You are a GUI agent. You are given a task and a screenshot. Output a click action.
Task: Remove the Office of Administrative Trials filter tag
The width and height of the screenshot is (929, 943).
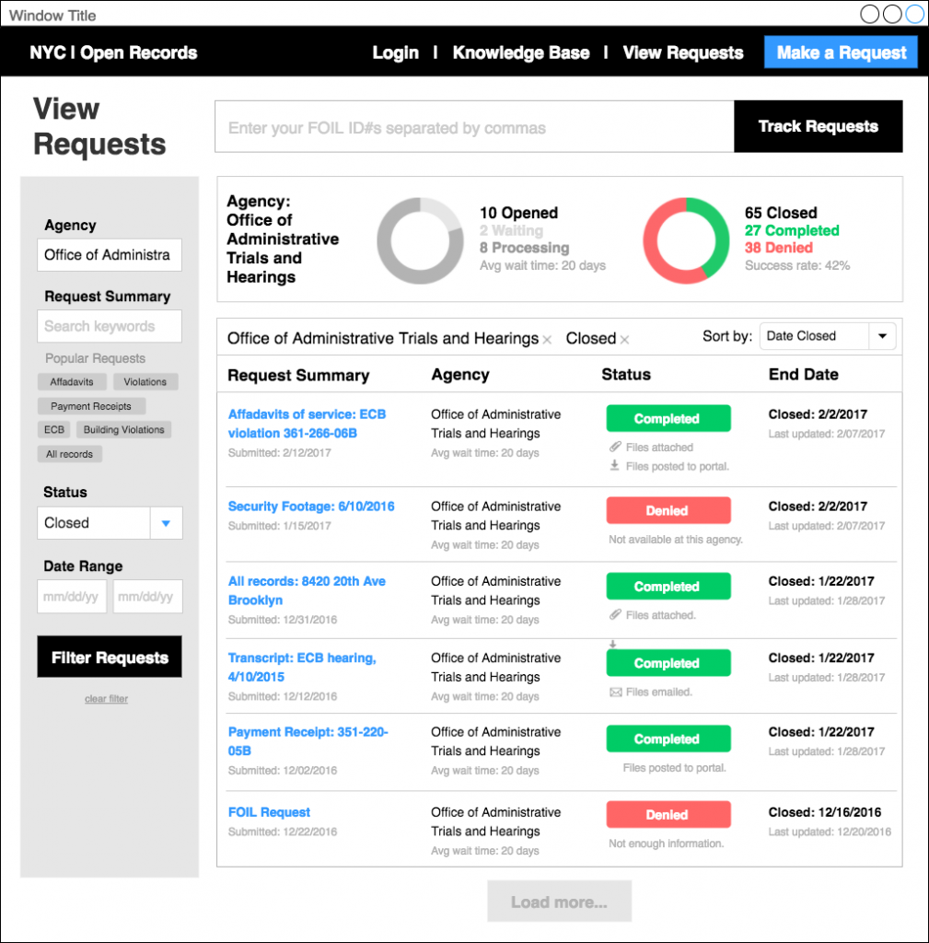pos(546,338)
